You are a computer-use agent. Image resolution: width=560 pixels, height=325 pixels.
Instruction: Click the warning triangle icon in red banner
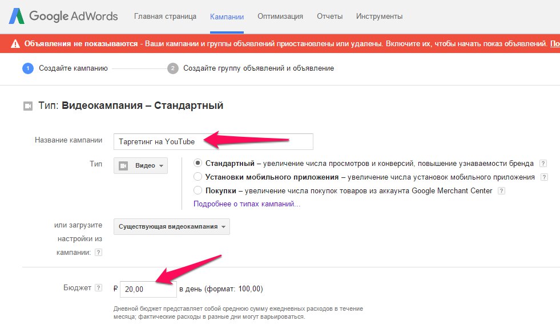(x=15, y=44)
